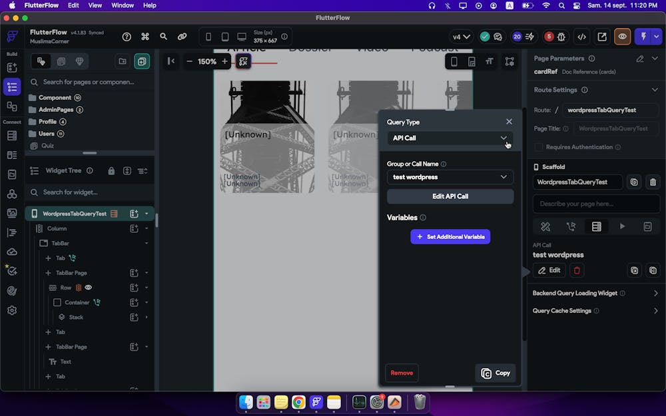This screenshot has width=666, height=416.
Task: Click the lock icon in Widget Tree header
Action: tap(111, 171)
